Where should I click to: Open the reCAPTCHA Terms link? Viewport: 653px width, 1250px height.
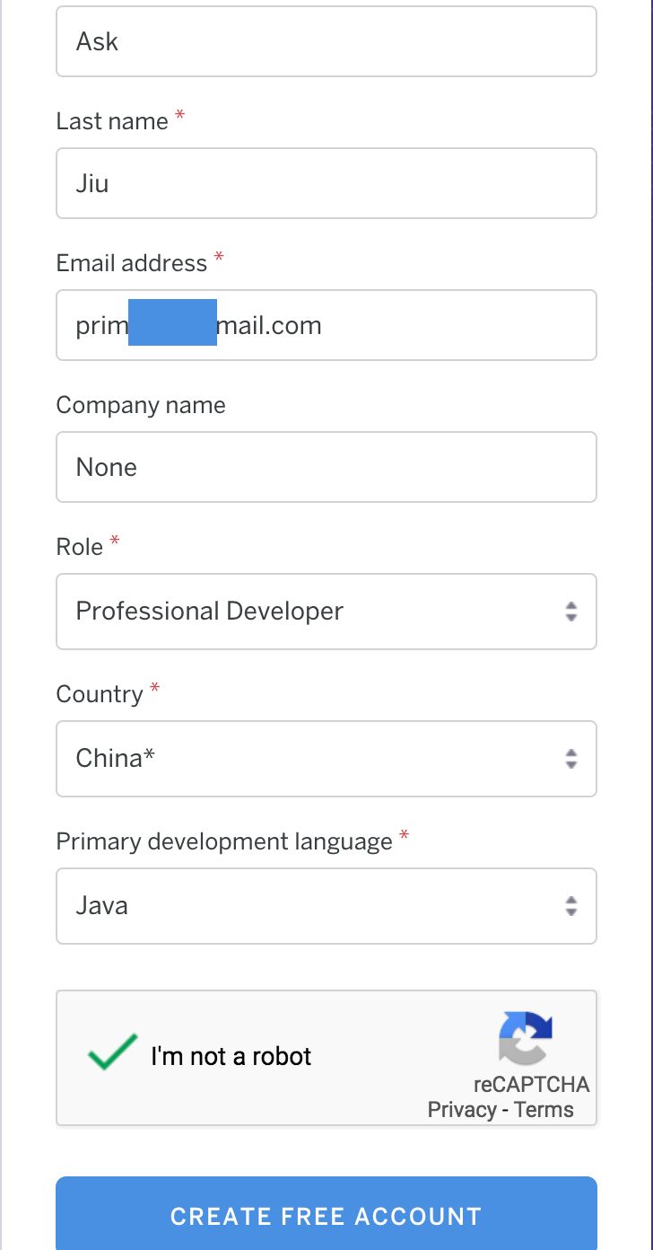click(544, 1110)
